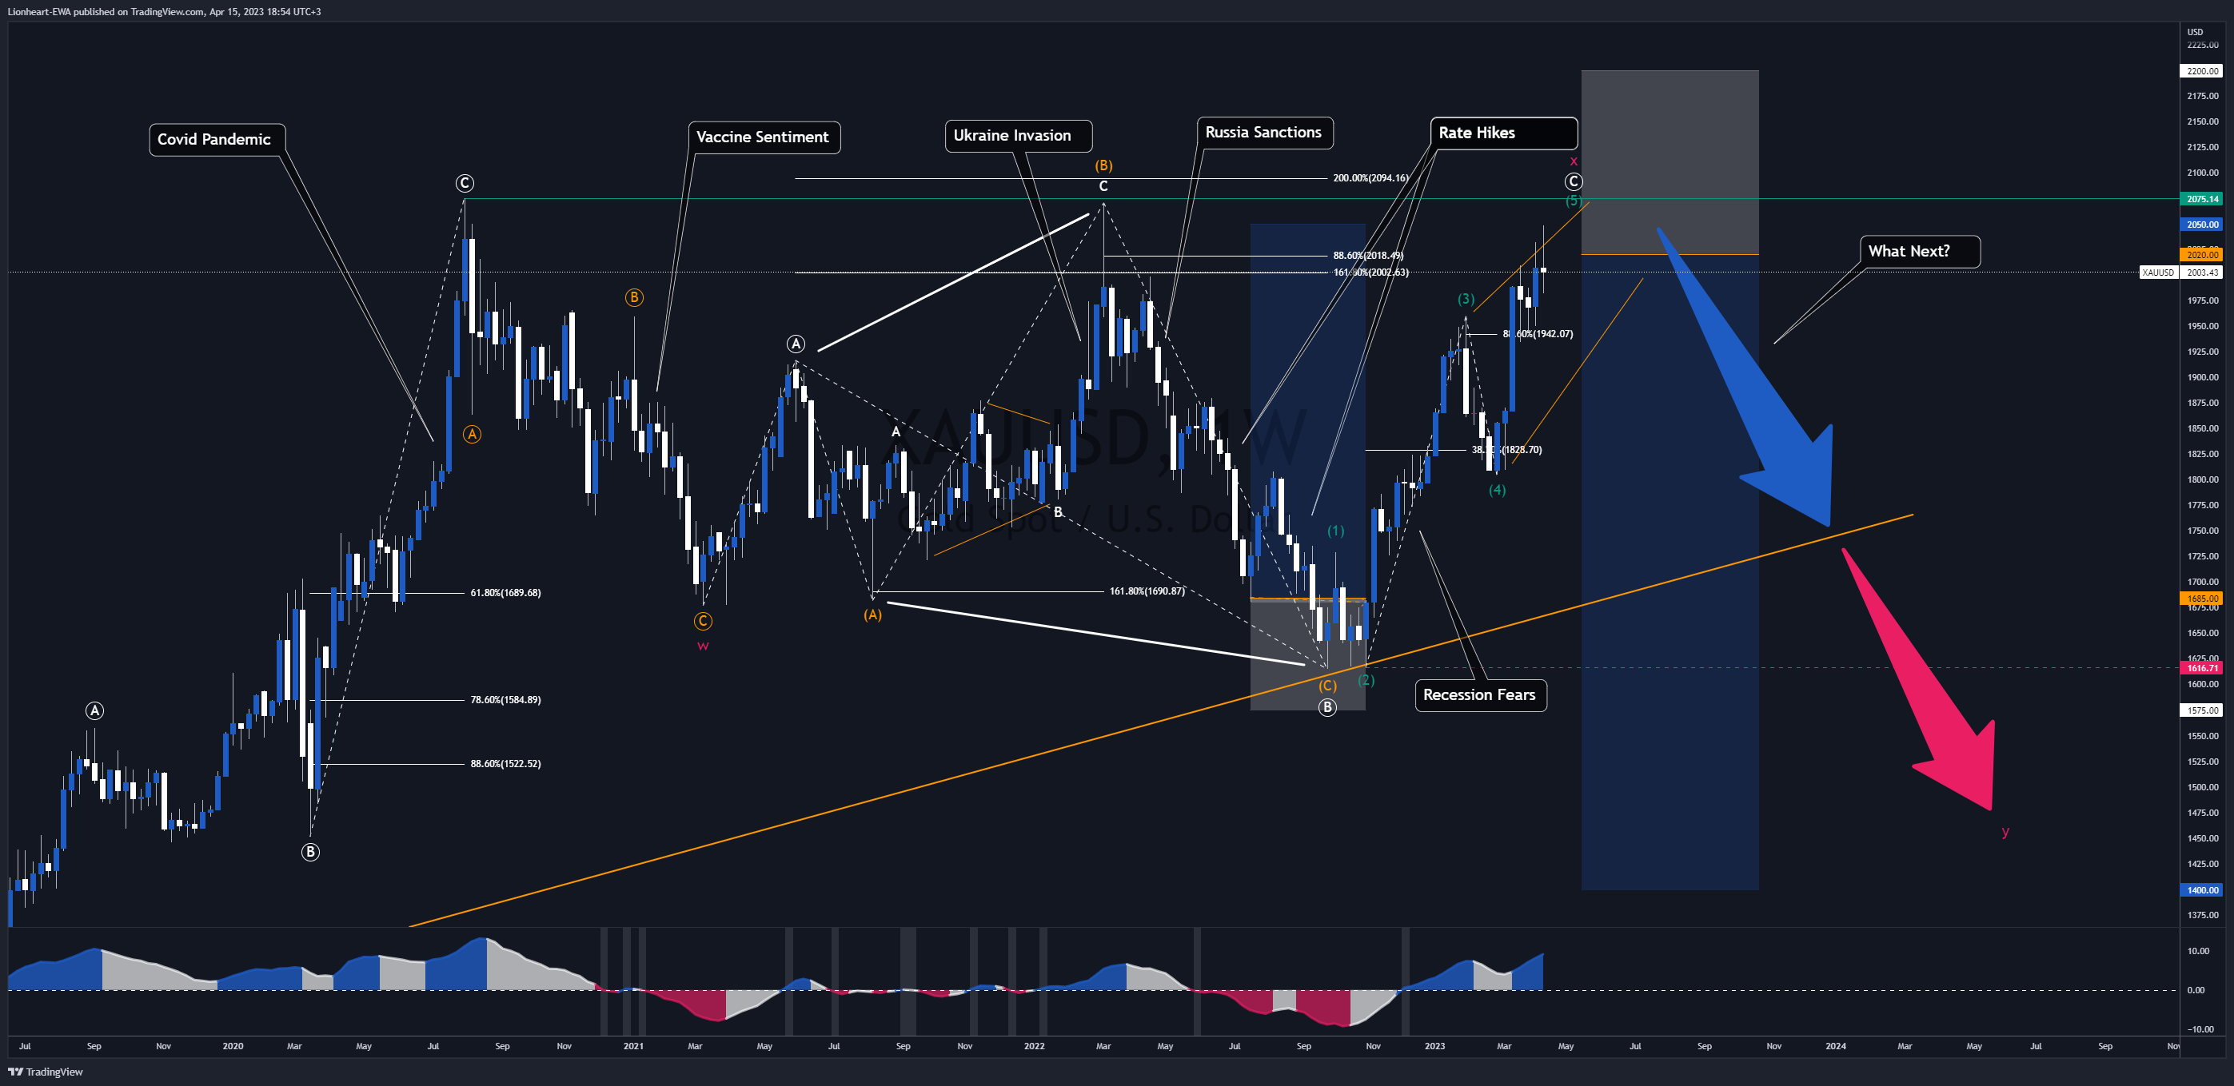Click the 2023 label on time axis
The width and height of the screenshot is (2234, 1086).
[x=1435, y=1046]
